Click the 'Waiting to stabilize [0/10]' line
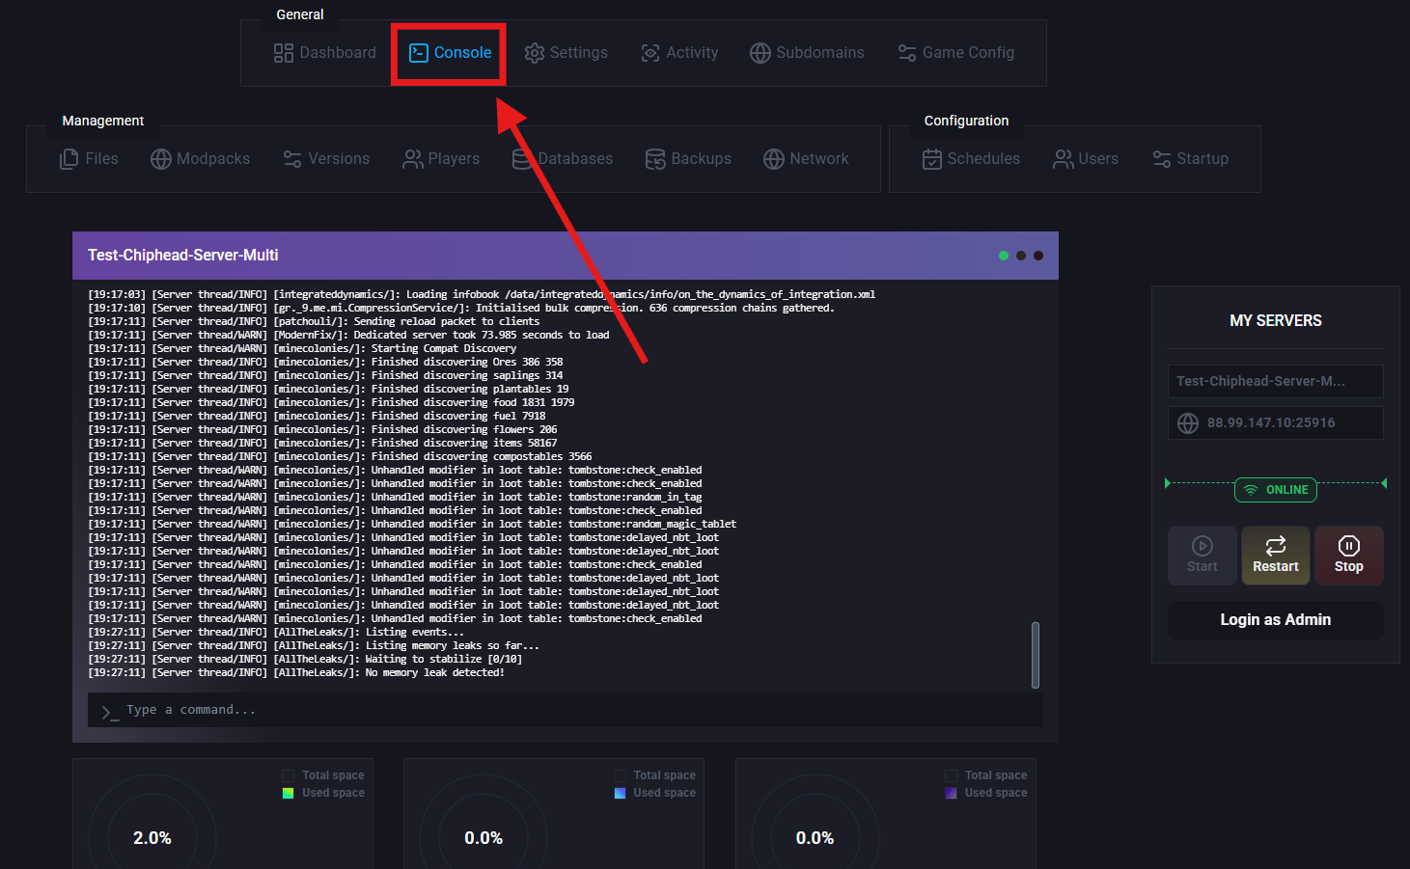 pyautogui.click(x=305, y=659)
